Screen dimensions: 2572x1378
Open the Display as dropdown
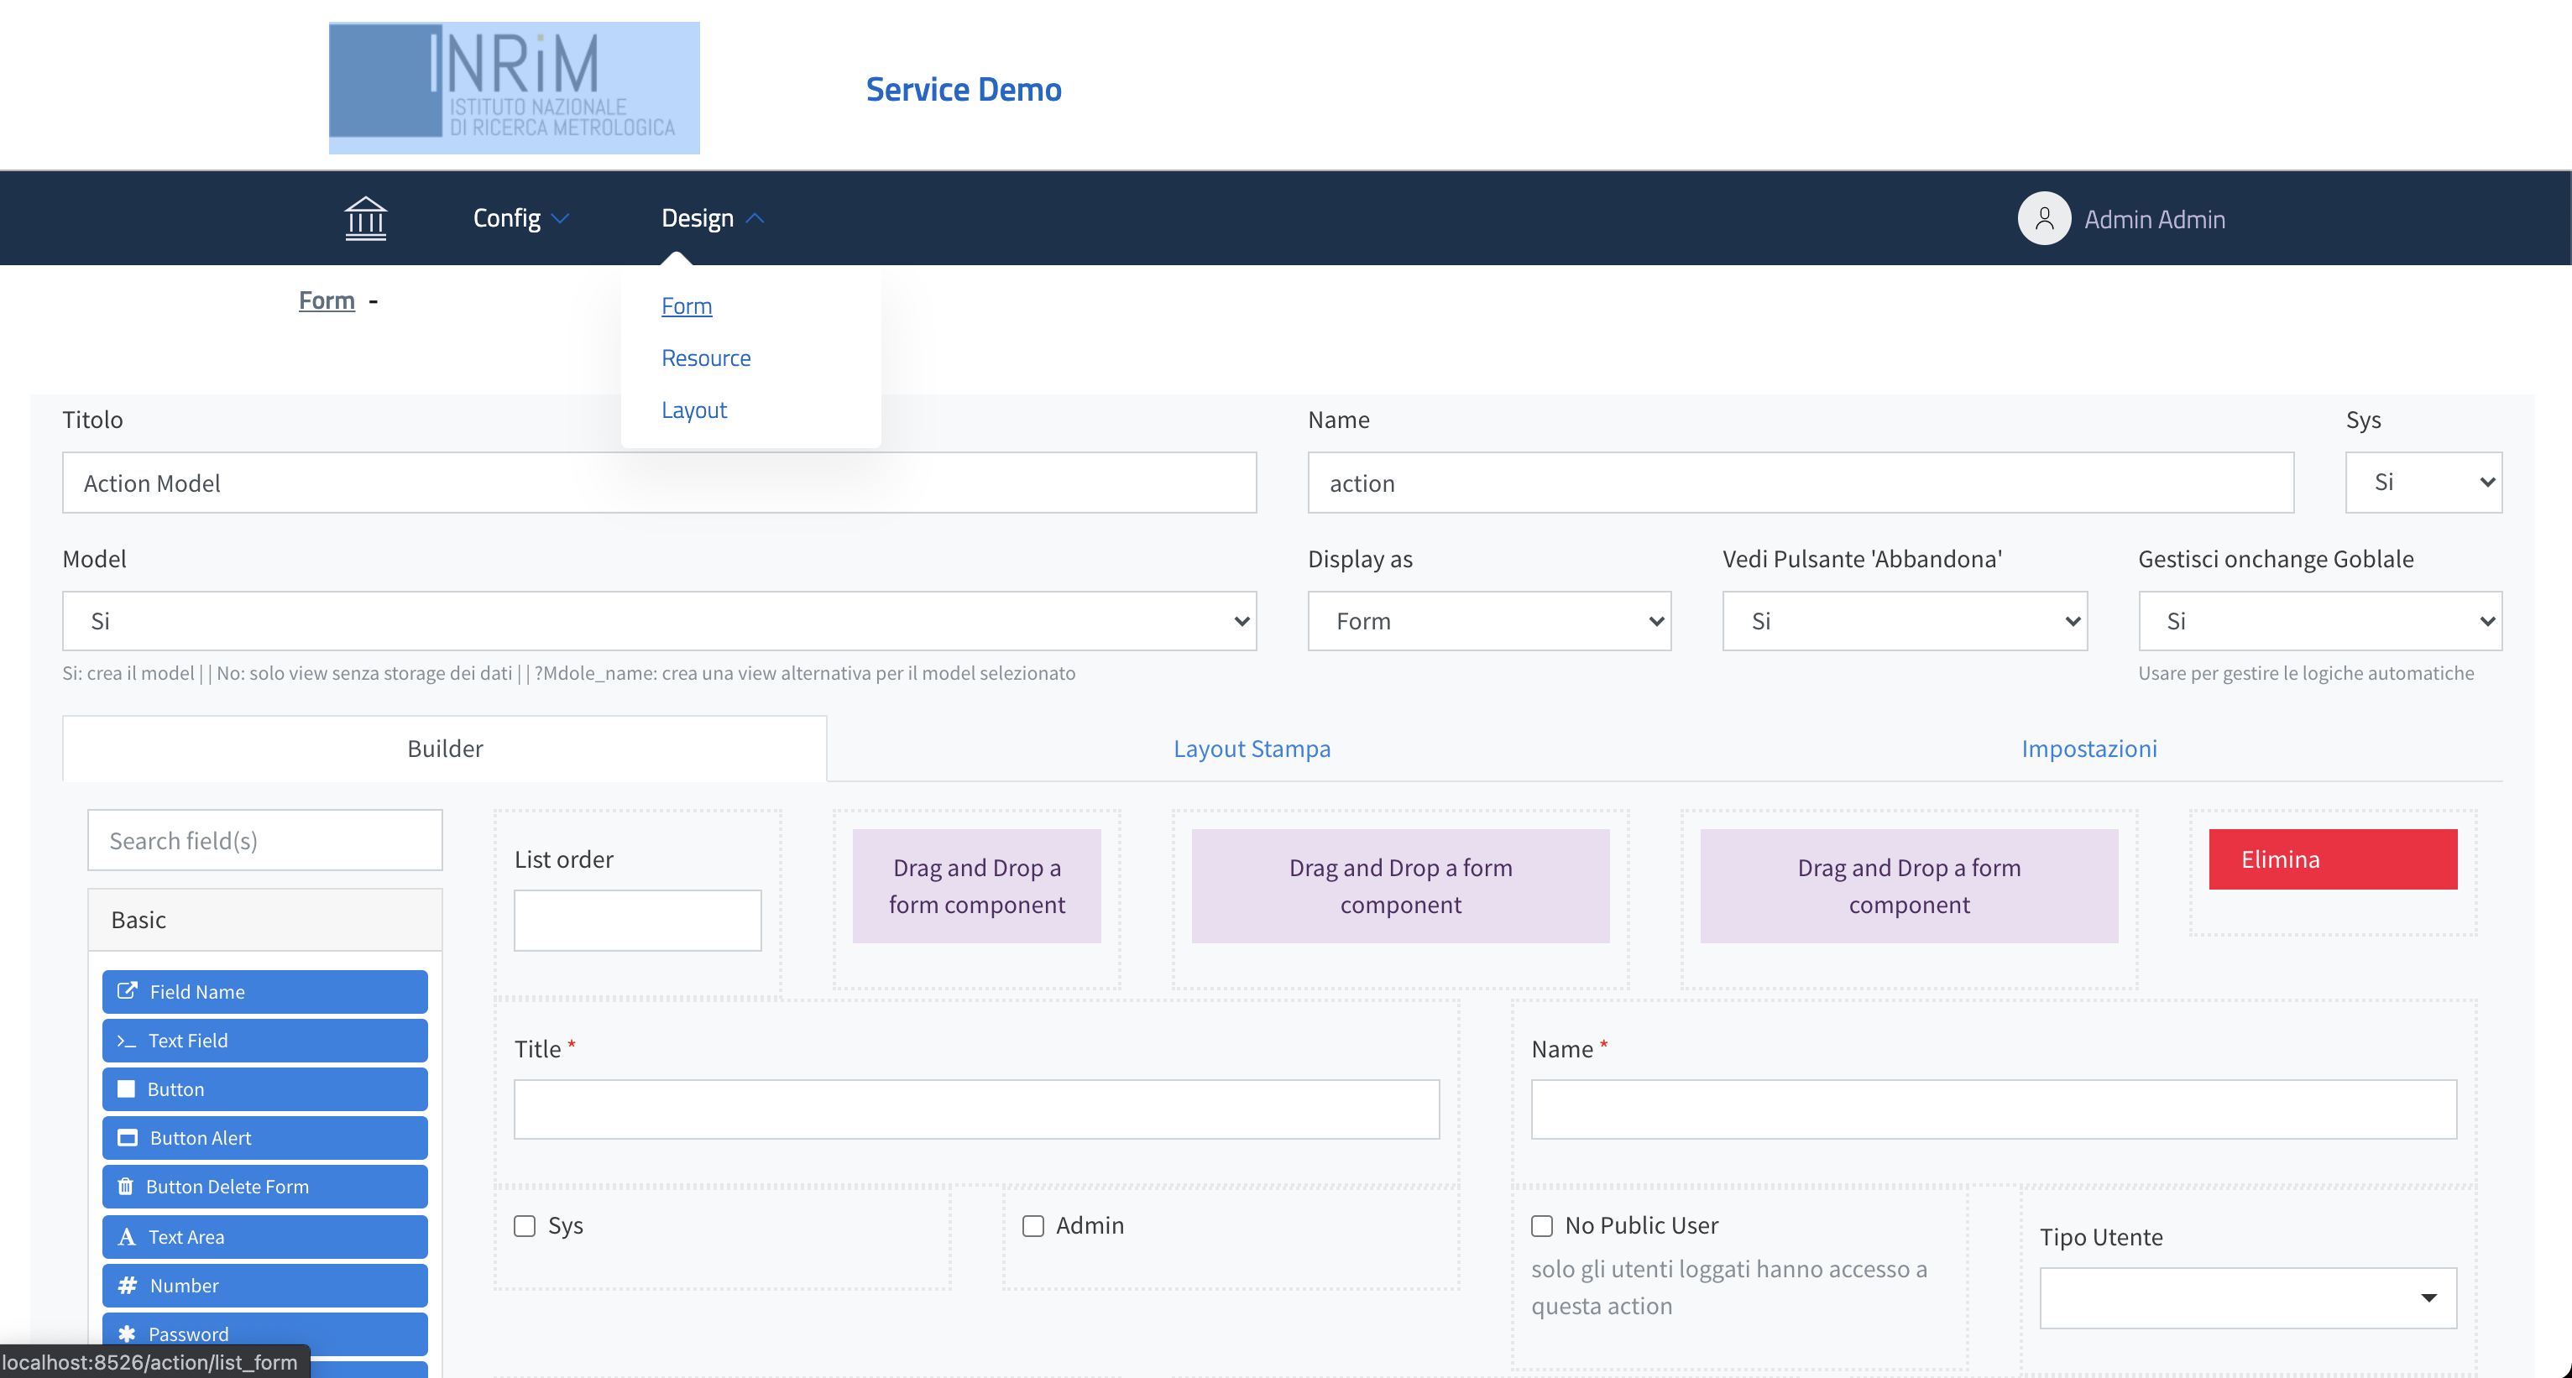click(x=1488, y=621)
